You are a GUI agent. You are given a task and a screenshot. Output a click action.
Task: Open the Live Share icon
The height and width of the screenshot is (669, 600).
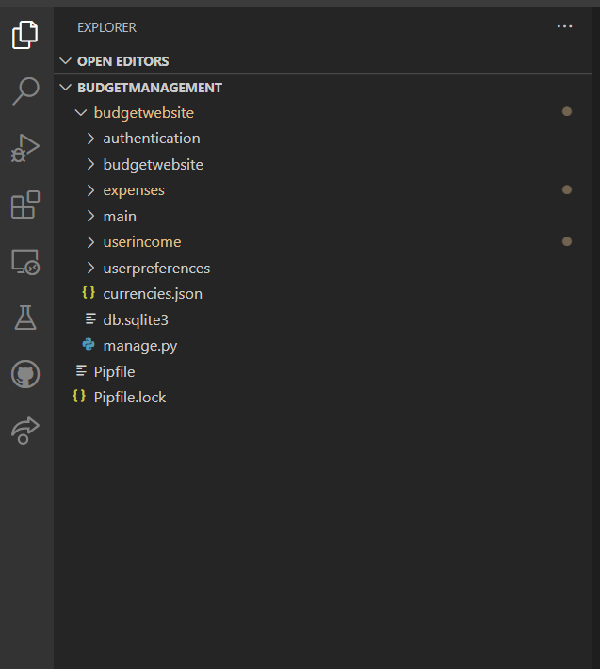click(x=25, y=431)
